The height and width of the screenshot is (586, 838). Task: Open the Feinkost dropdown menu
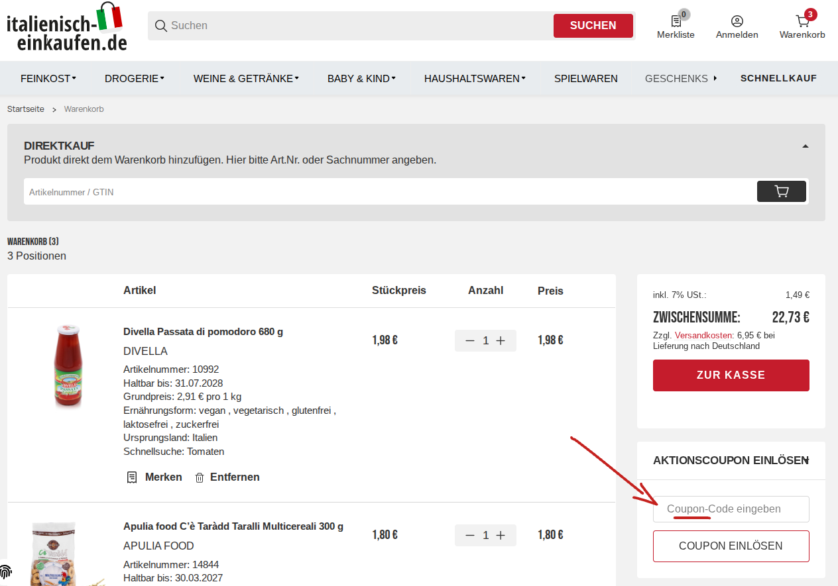coord(48,78)
